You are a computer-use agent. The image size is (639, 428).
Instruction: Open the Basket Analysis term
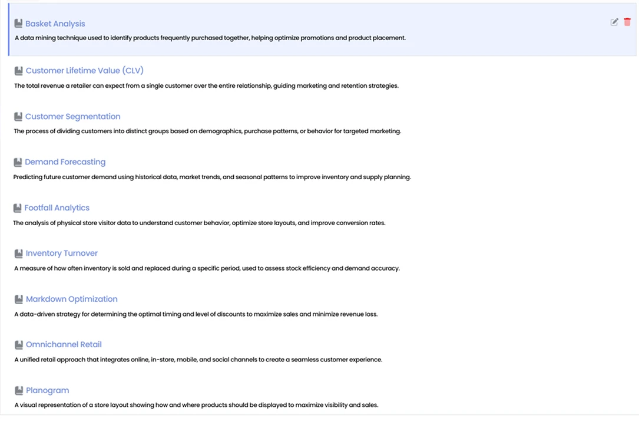pyautogui.click(x=55, y=24)
